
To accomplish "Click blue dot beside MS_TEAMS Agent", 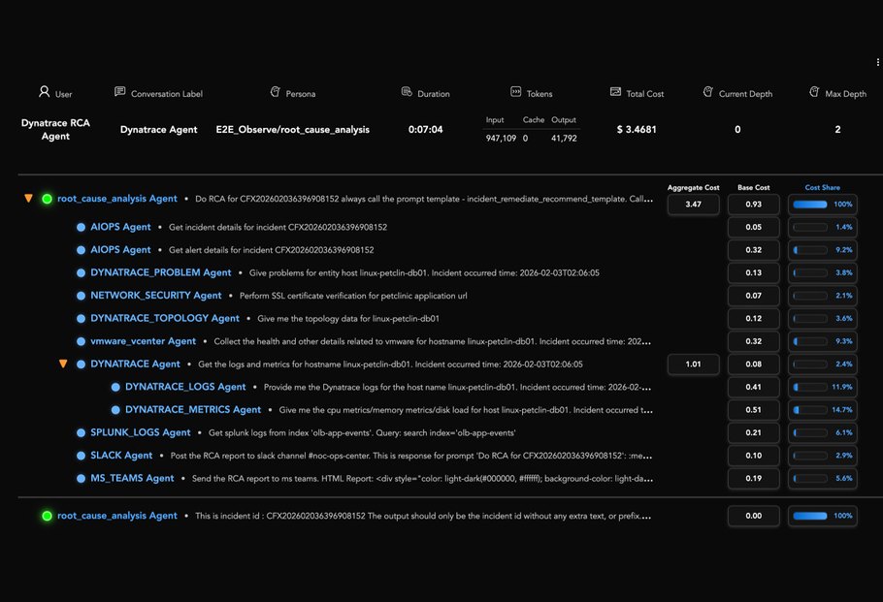I will (82, 478).
